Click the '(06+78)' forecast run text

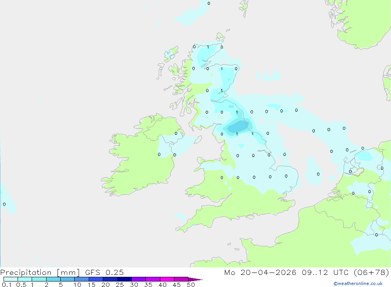[371, 272]
